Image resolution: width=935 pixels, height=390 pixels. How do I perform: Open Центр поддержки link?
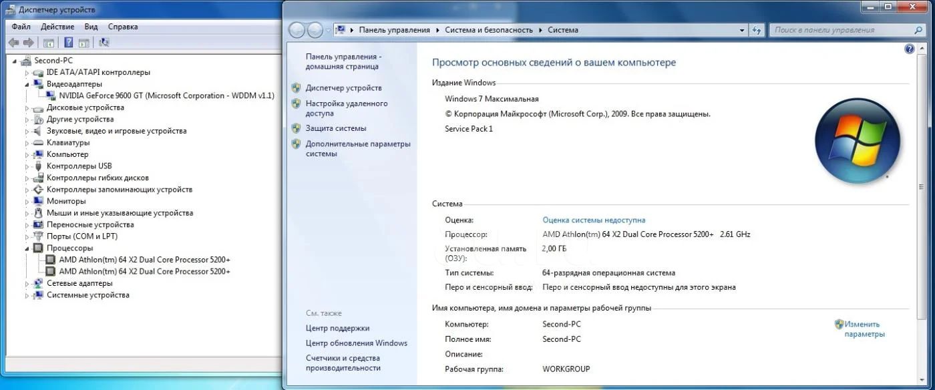[x=337, y=328]
